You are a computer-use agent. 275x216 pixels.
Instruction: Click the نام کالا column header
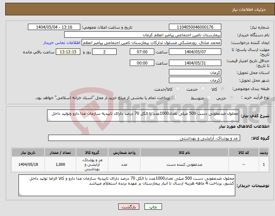click(184, 152)
